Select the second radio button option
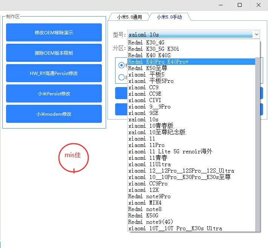The width and height of the screenshot is (268, 248). [x=121, y=77]
